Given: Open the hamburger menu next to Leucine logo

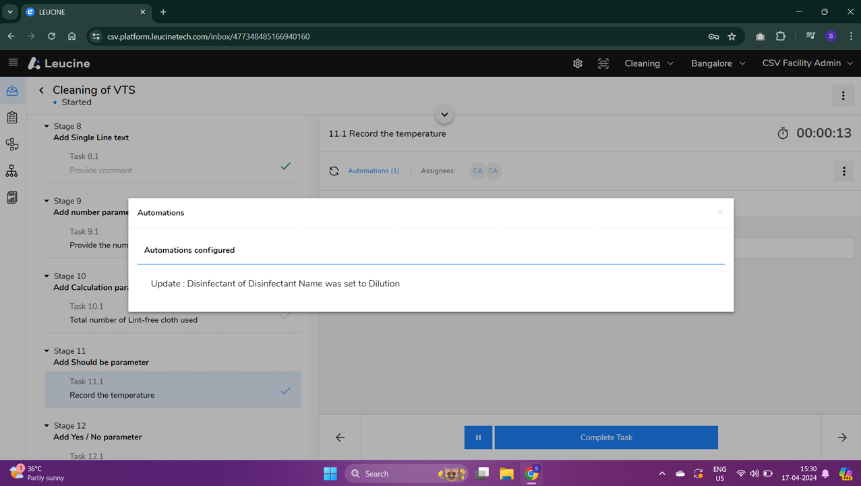Looking at the screenshot, I should click(x=13, y=63).
